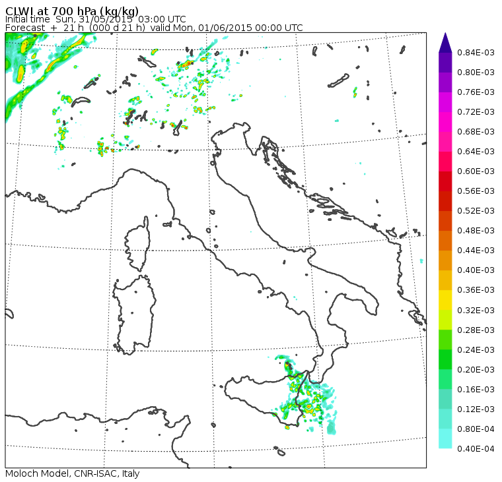The width and height of the screenshot is (502, 482).
Task: Click the 0.76E-03 colorbar label
Action: (x=476, y=92)
